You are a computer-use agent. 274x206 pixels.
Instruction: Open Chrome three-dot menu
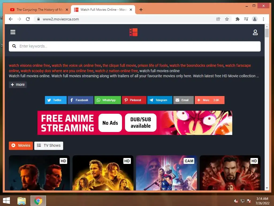(263, 19)
